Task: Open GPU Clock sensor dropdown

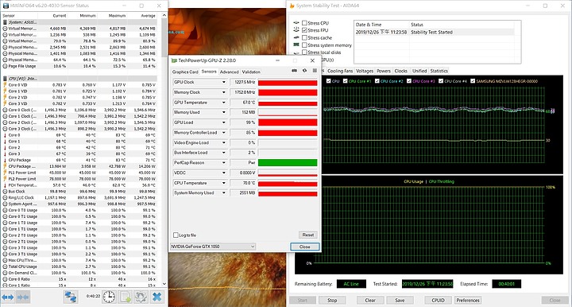Action: coord(224,82)
